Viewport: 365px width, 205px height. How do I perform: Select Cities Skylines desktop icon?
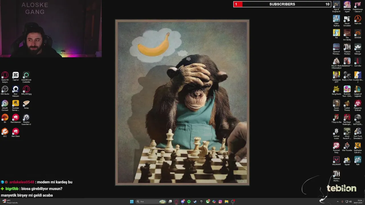coord(336,21)
